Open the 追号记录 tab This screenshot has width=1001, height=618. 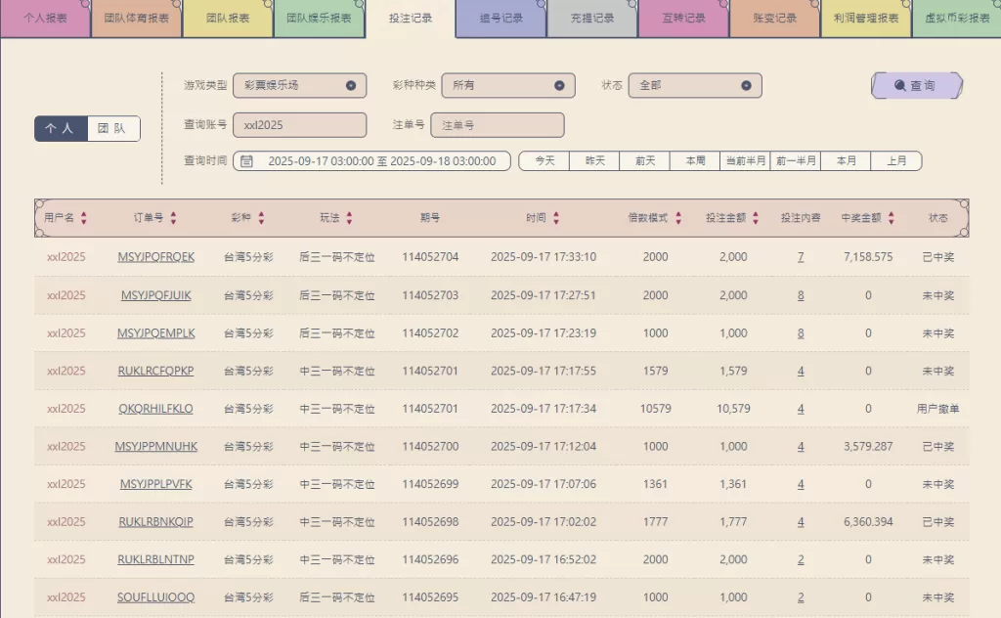tap(500, 19)
